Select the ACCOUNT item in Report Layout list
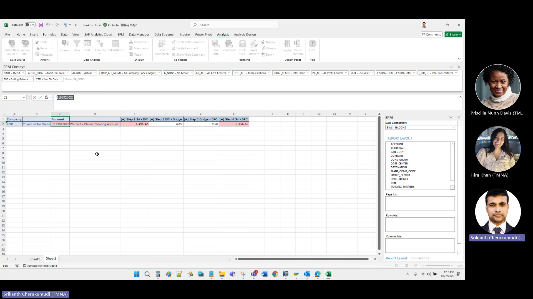 click(397, 144)
